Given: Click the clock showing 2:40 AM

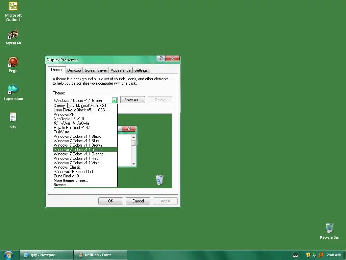Looking at the screenshot, I should [x=333, y=255].
